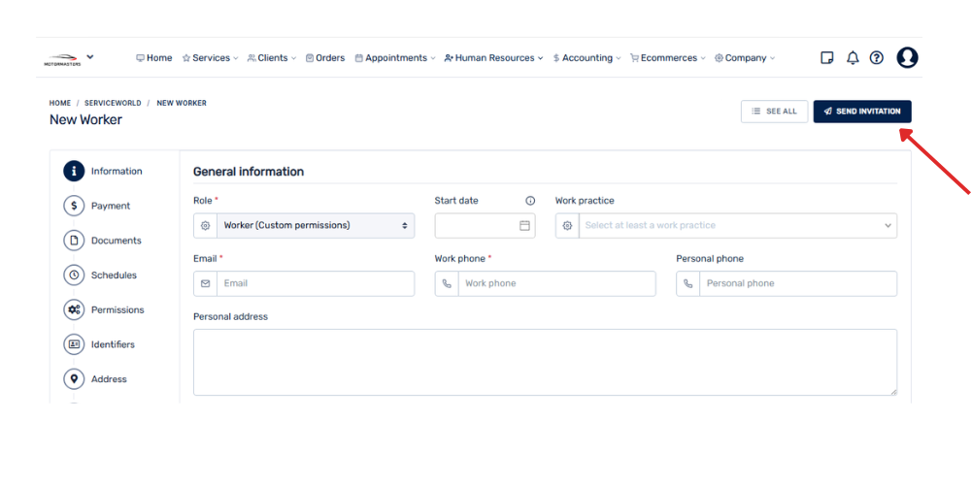
Task: Go to ServiceWorld breadcrumb link
Action: (113, 103)
